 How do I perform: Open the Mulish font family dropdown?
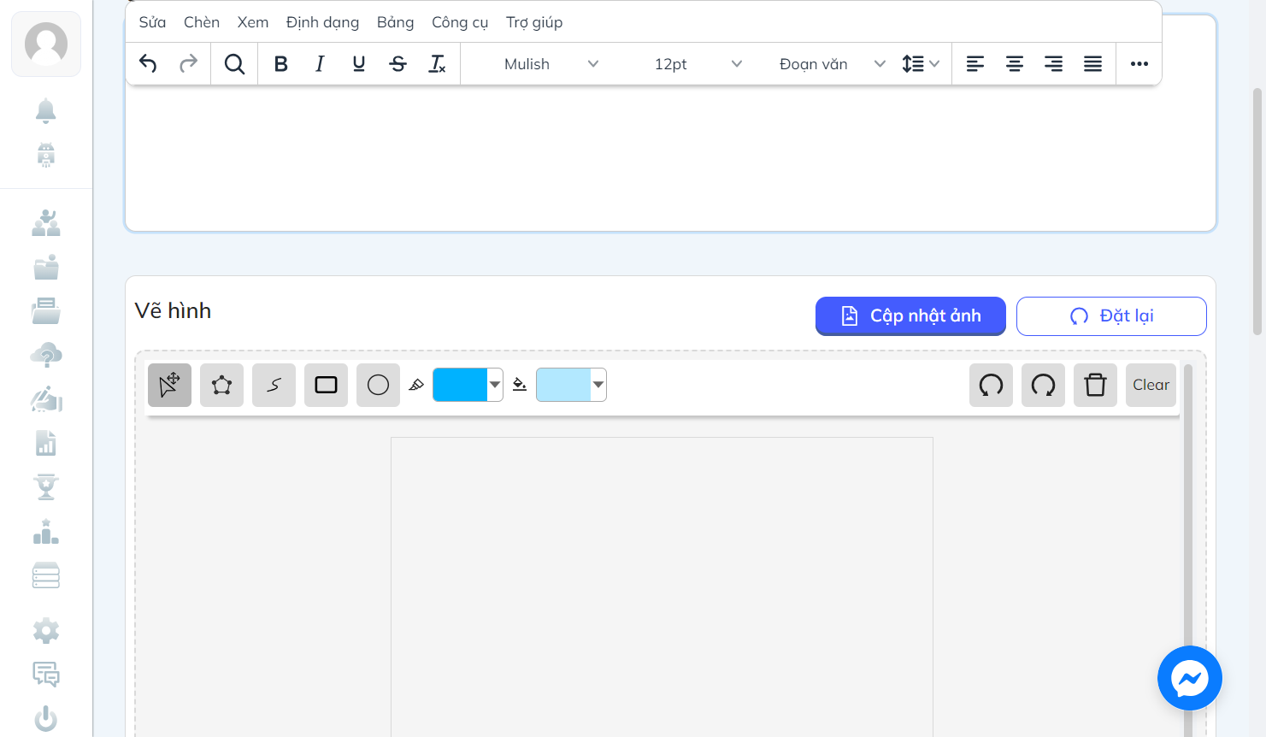[x=551, y=64]
